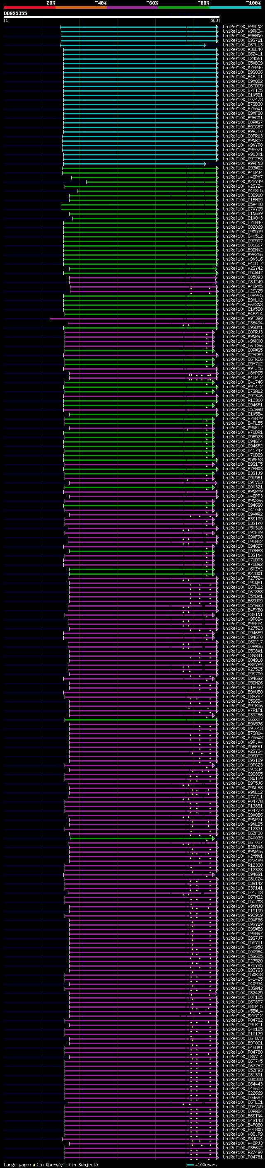Open hit UniRef100_Q0PWS7

click(x=242, y=122)
